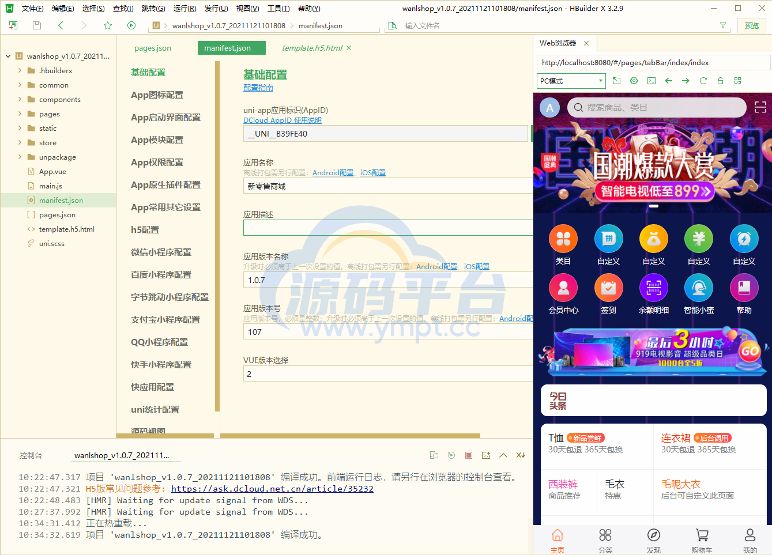Collapse the wanlshop project root folder
The image size is (772, 555).
click(8, 56)
